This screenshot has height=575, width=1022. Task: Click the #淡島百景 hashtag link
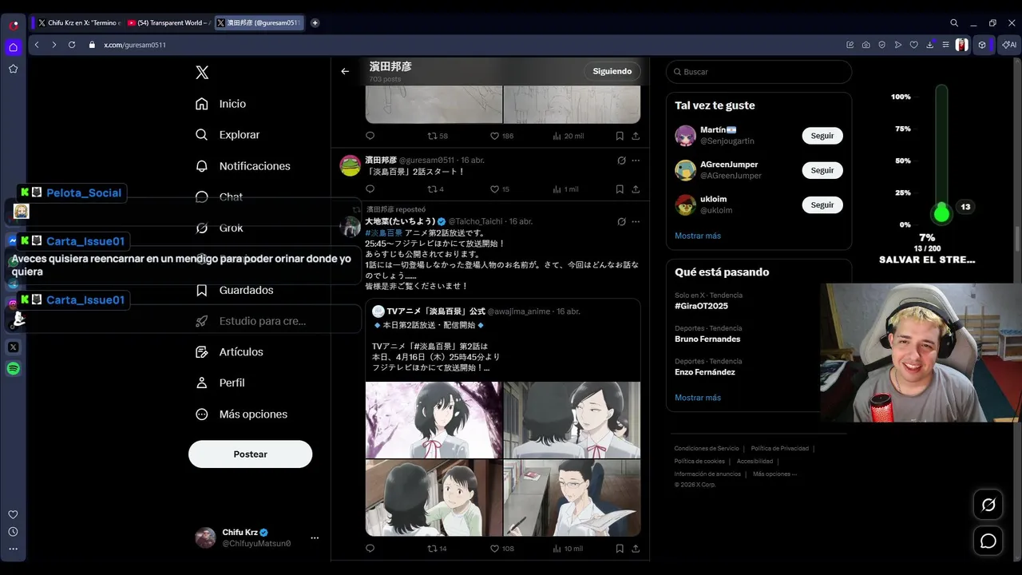(384, 232)
